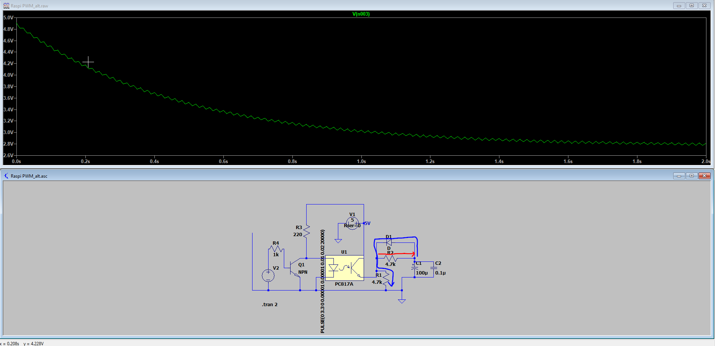Click the 4.0V vertical axis label

(8, 75)
